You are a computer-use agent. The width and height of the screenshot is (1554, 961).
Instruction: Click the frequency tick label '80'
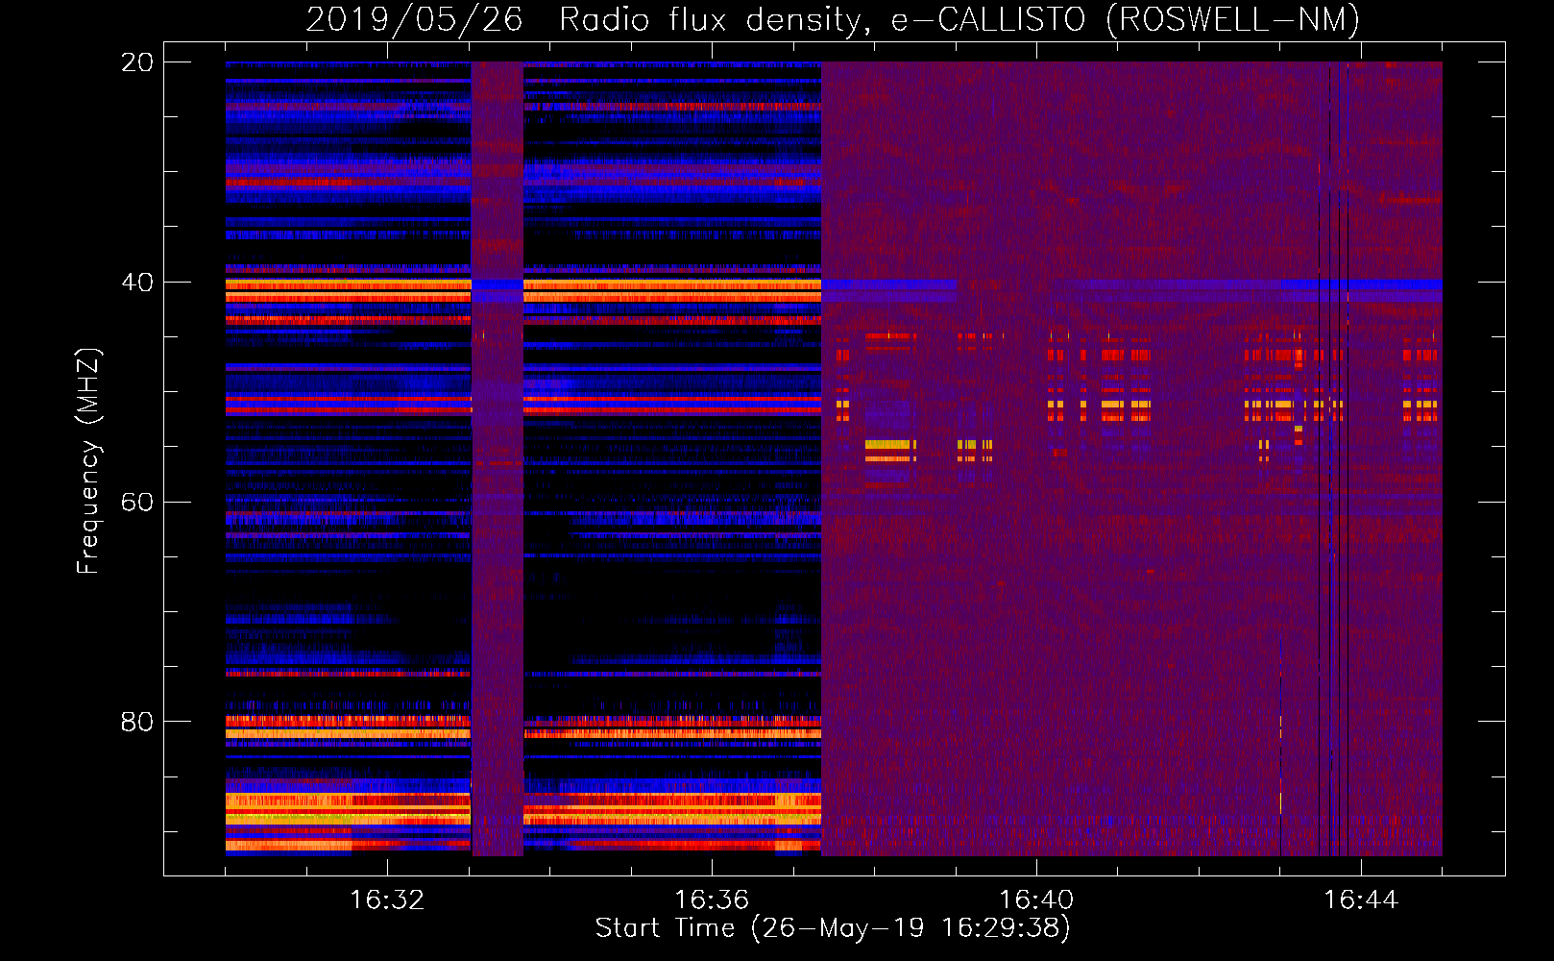pyautogui.click(x=137, y=722)
